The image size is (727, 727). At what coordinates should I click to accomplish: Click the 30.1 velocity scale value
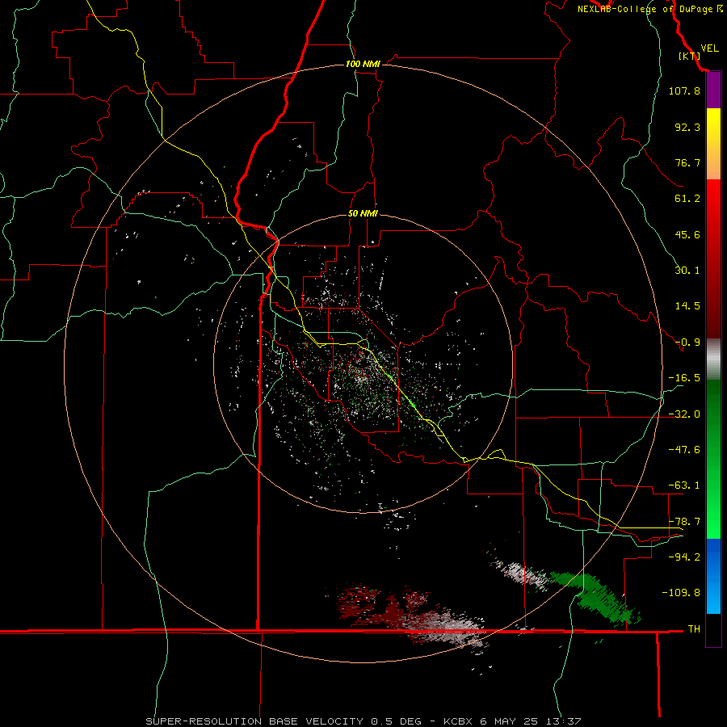[x=687, y=271]
